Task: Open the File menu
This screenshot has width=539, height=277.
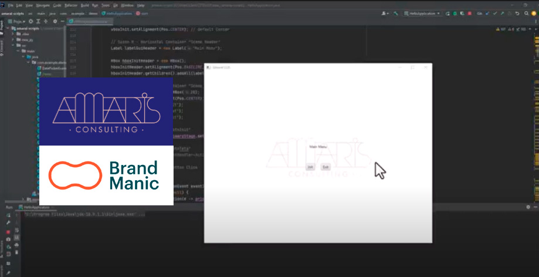Action: coord(11,6)
